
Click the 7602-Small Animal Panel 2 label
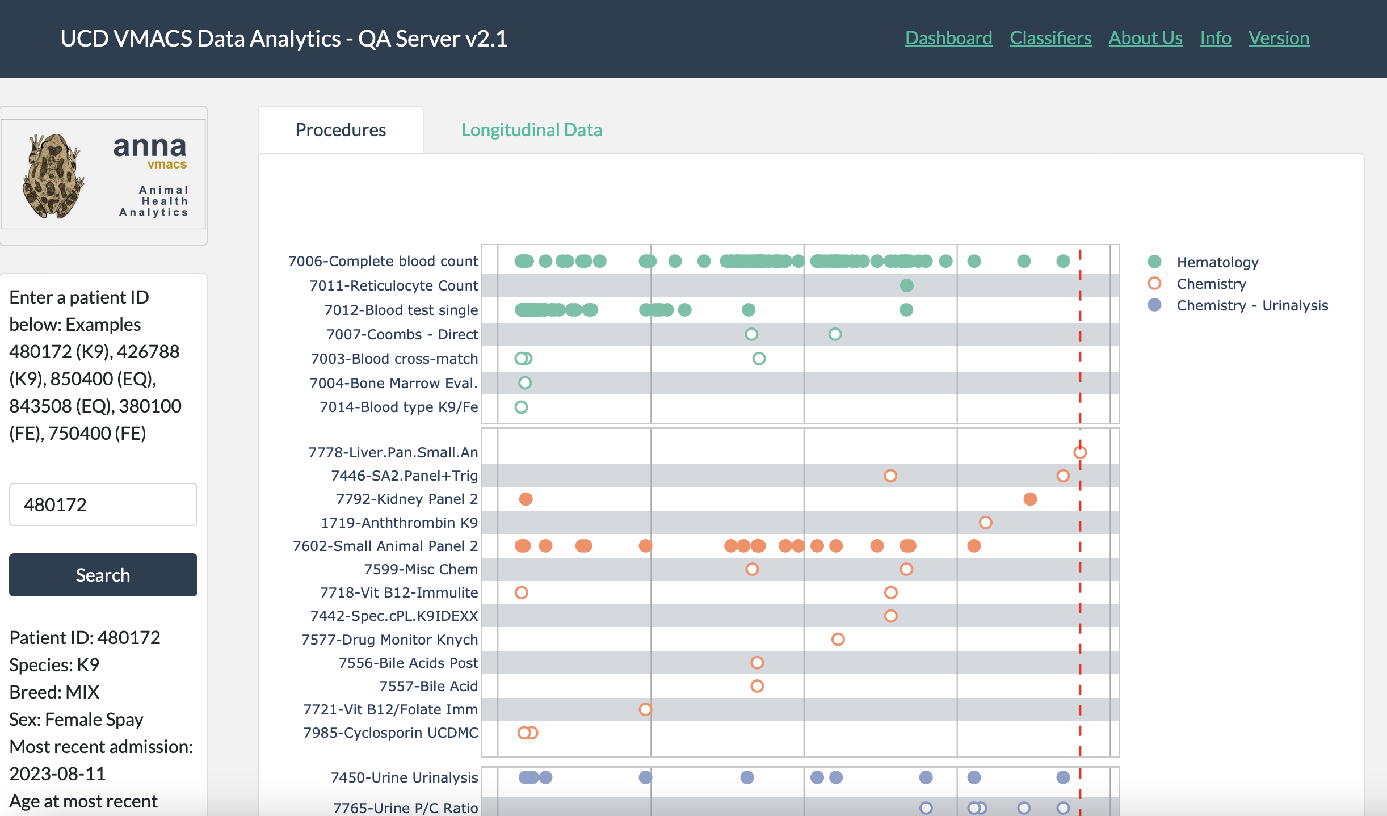pyautogui.click(x=385, y=546)
